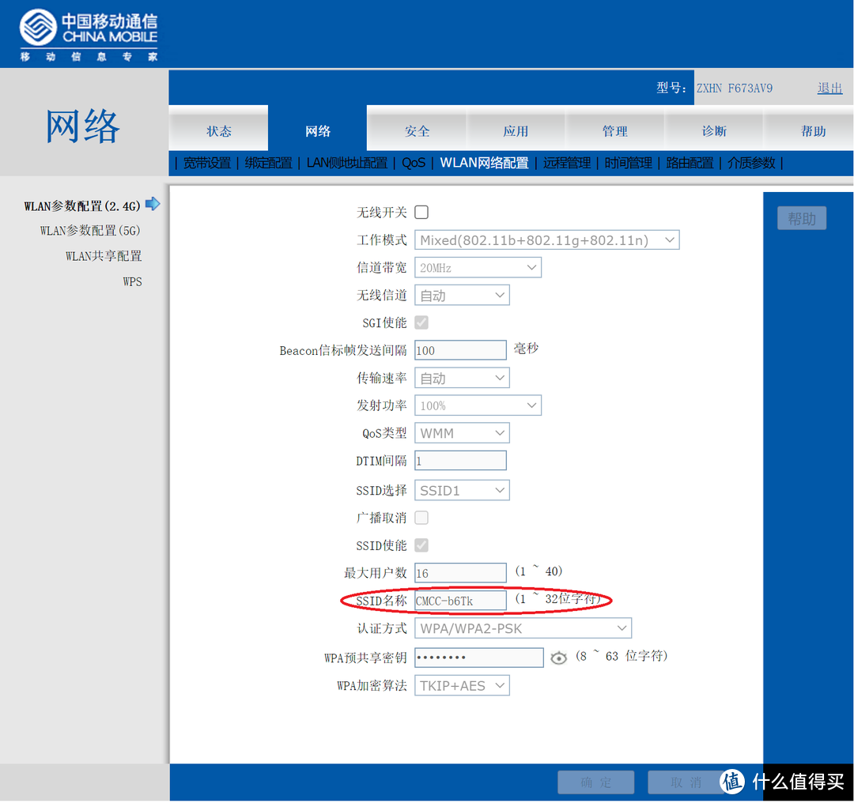Click the blue arrow beside WLAN参数配置(2.4G)
This screenshot has height=803, width=854.
click(153, 204)
